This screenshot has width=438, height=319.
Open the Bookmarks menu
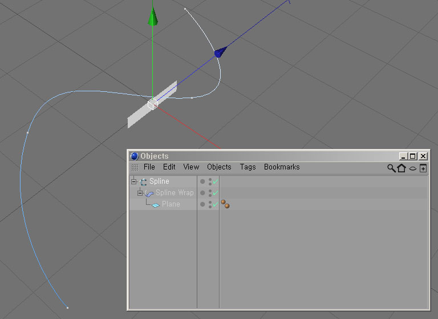click(282, 167)
